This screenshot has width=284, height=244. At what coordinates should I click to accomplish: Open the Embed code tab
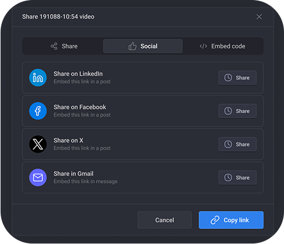222,46
